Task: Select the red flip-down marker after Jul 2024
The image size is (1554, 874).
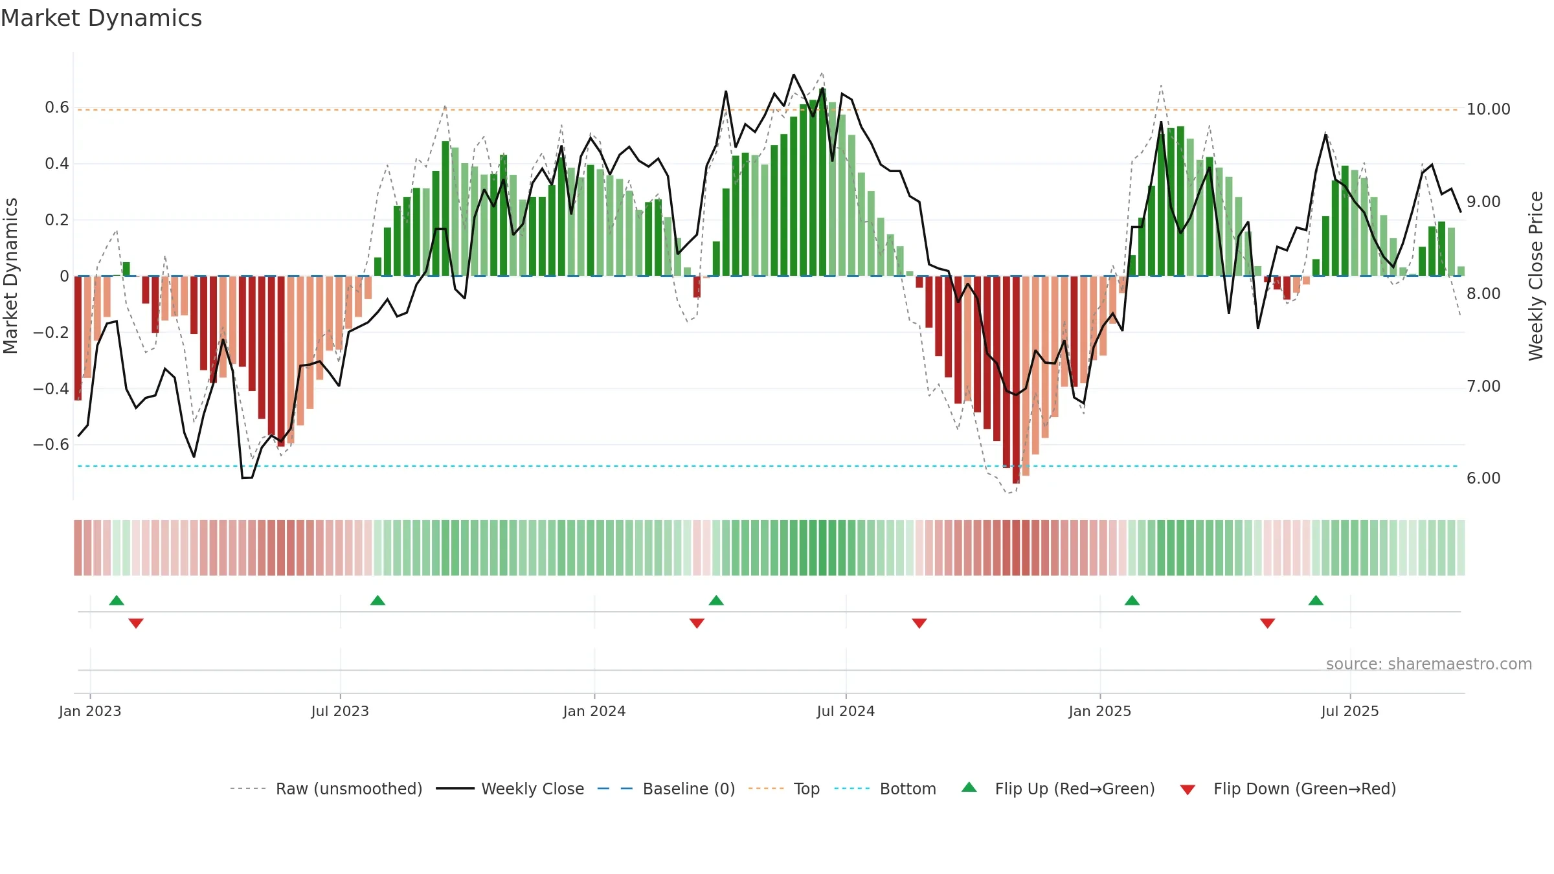Action: [919, 623]
